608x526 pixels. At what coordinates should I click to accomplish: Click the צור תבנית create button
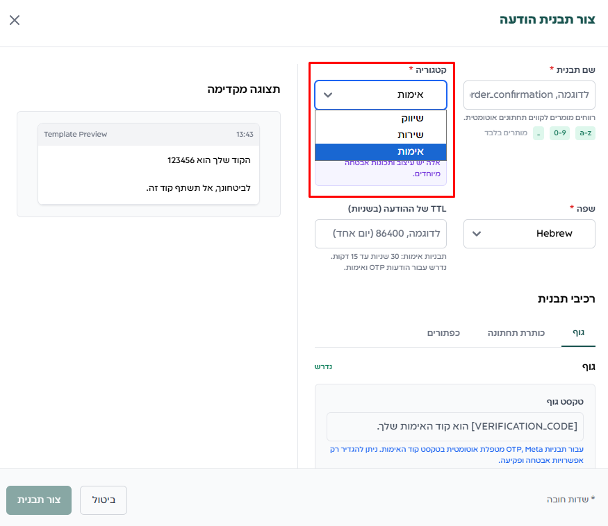39,500
